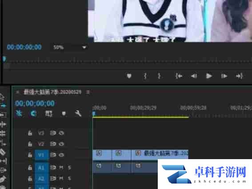
Task: Toggle lock on track A1
Action: coord(30,168)
